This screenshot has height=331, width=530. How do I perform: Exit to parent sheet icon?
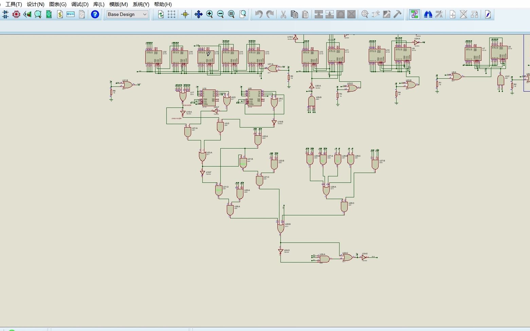click(x=474, y=14)
